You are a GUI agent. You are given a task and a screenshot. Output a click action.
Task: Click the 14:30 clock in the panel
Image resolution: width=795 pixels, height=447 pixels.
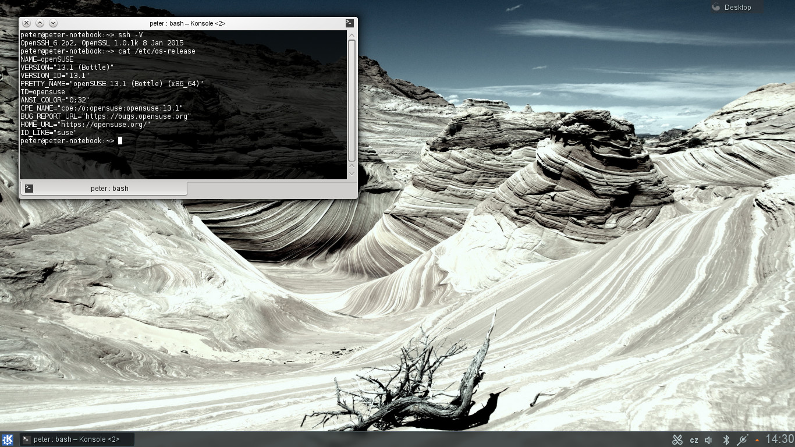tap(779, 439)
